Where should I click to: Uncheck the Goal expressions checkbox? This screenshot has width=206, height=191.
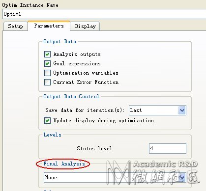(47, 63)
